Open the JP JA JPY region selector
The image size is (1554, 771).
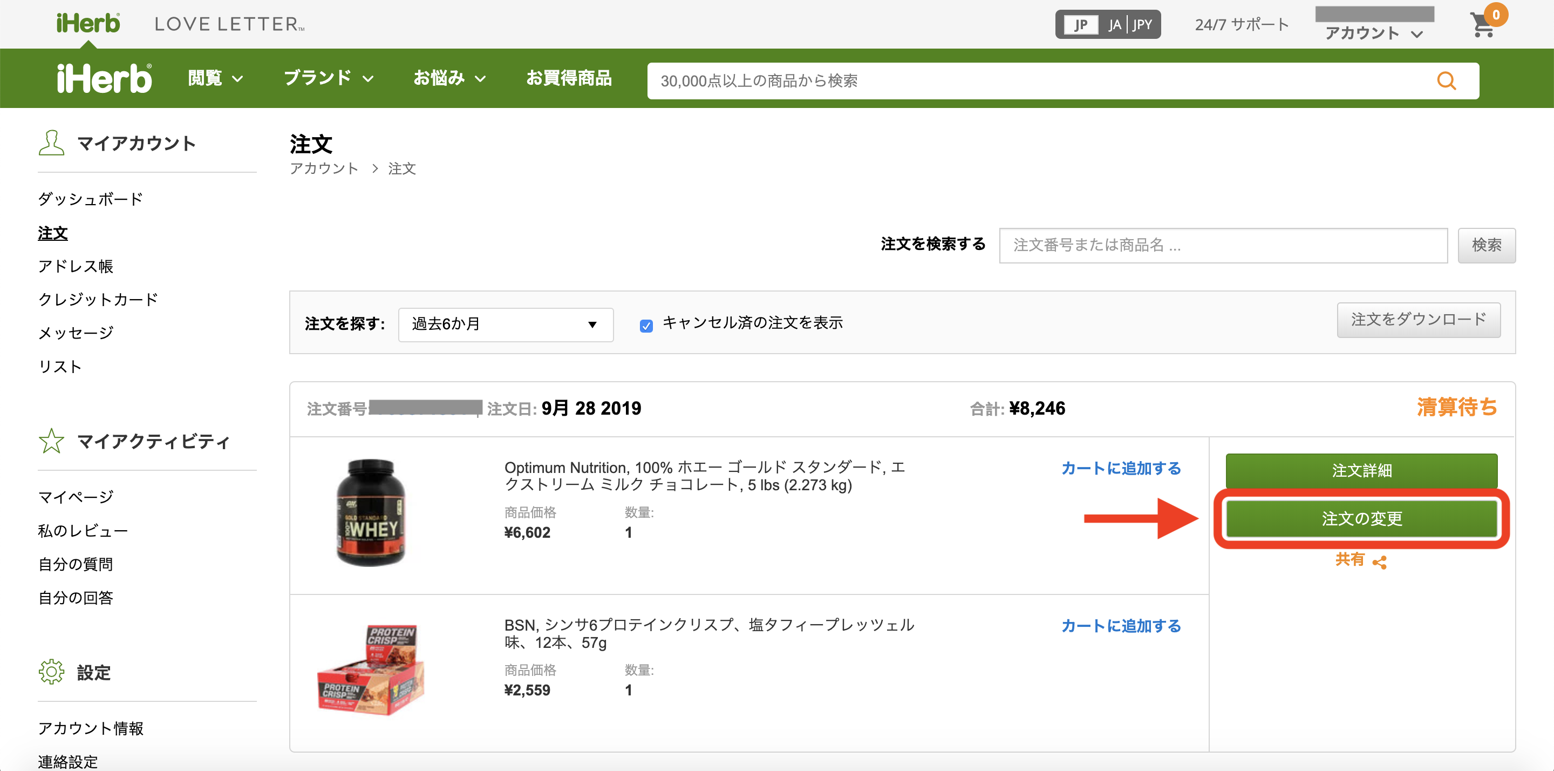[1108, 25]
